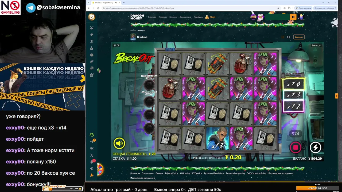
Task: Bookmark the page with the star icon
Action: [278, 8]
